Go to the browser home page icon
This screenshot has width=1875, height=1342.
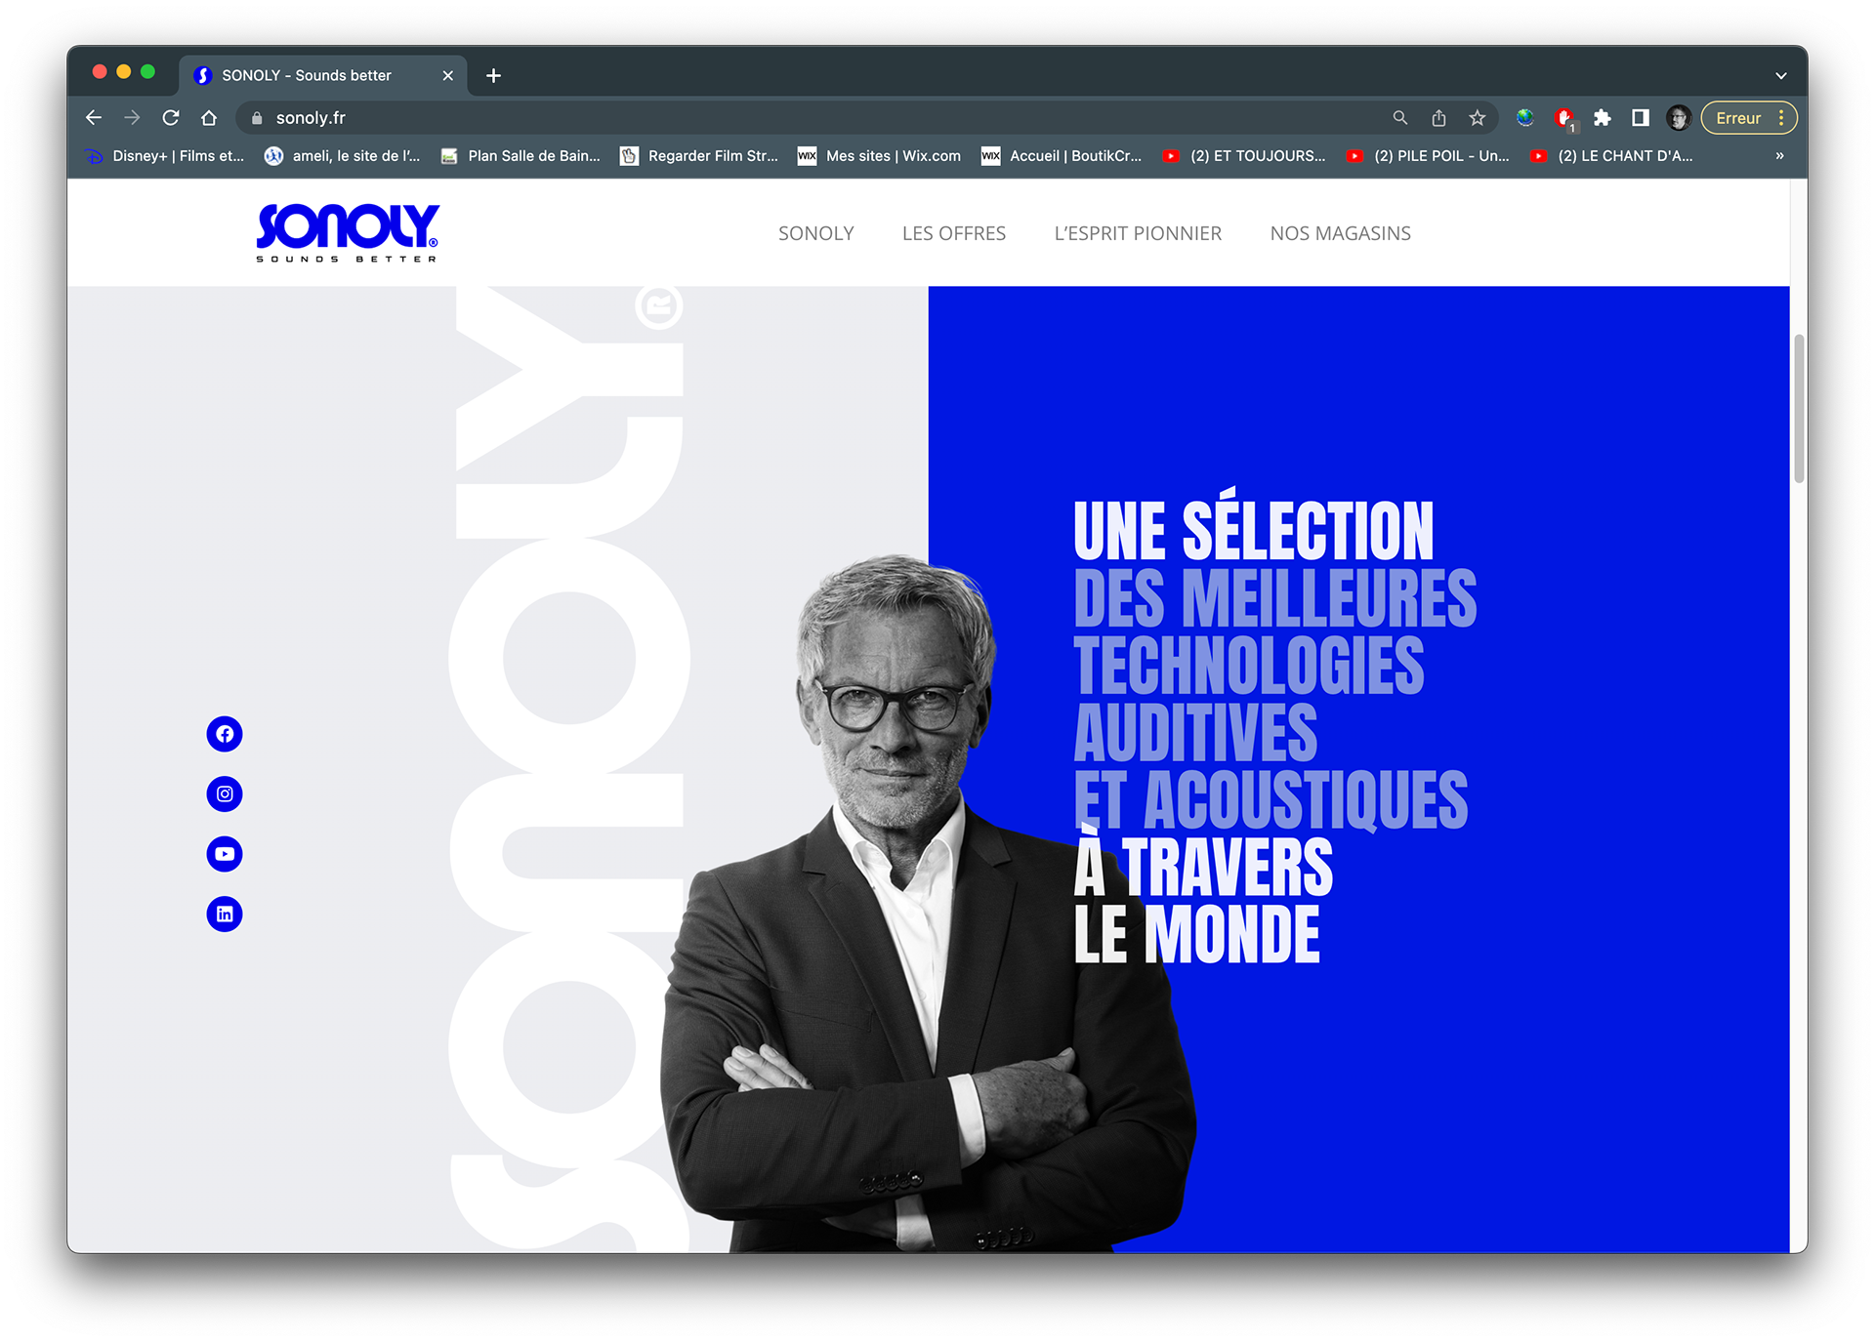tap(209, 118)
